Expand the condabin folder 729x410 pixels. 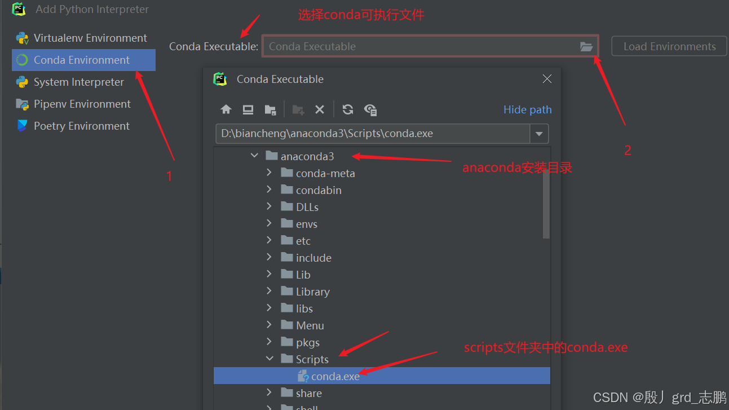269,190
